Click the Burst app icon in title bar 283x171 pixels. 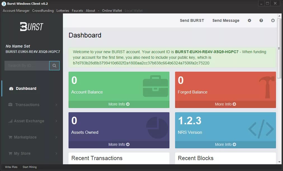click(x=4, y=4)
